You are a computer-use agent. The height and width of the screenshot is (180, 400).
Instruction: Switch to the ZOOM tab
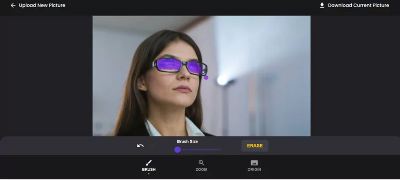[201, 166]
